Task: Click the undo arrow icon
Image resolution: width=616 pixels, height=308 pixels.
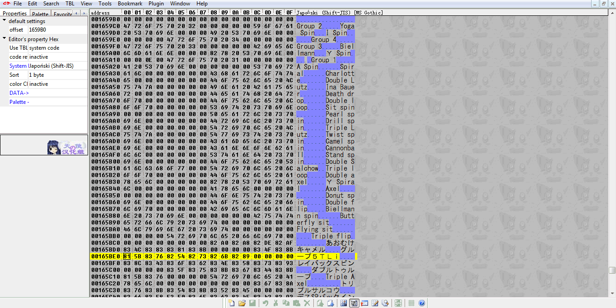Action: pyautogui.click(x=266, y=303)
